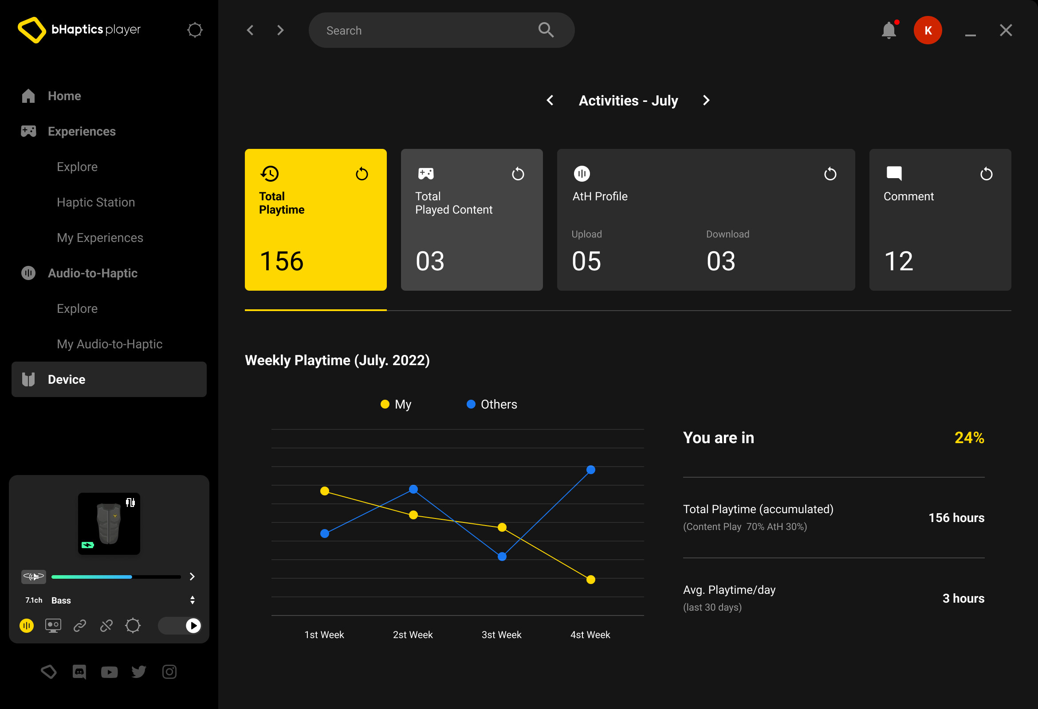The width and height of the screenshot is (1038, 709).
Task: Toggle the haptic playback switch
Action: point(181,626)
